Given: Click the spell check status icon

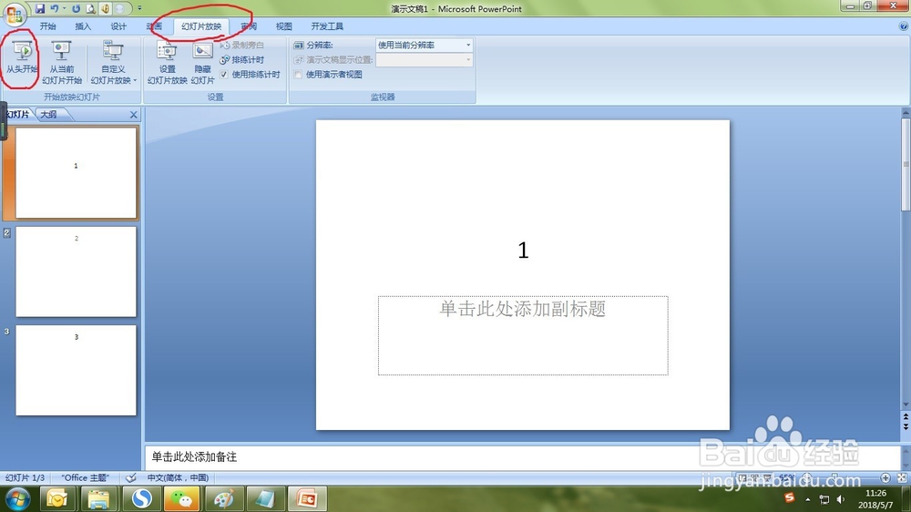Looking at the screenshot, I should click(x=130, y=477).
